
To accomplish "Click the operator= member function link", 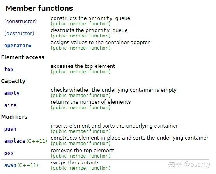I will pos(18,46).
